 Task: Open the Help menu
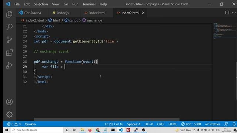[103, 4]
